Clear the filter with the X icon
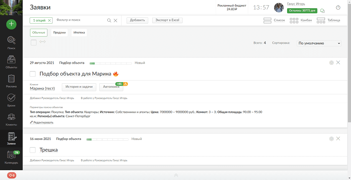 [116, 20]
